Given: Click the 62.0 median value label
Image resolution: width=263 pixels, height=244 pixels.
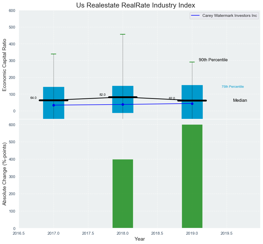Looking at the screenshot, I should (x=172, y=98).
